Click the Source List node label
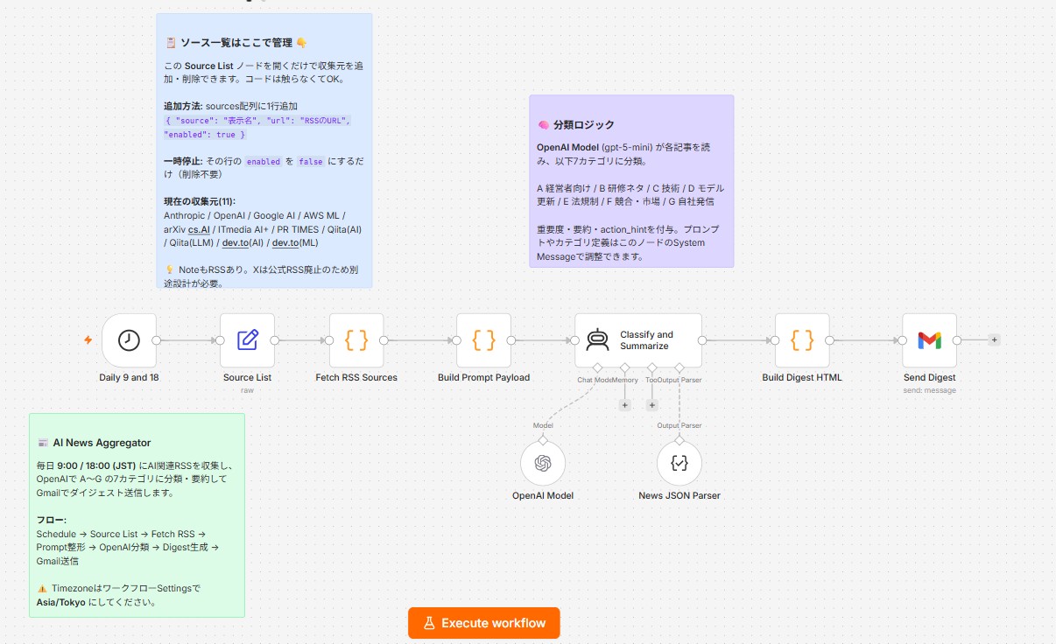 [247, 378]
